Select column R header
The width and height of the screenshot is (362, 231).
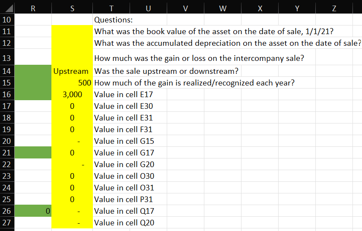click(33, 9)
